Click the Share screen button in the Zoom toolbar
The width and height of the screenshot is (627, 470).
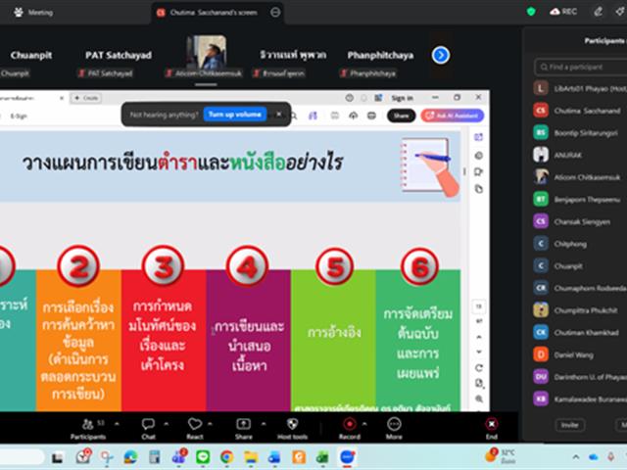[x=243, y=429]
